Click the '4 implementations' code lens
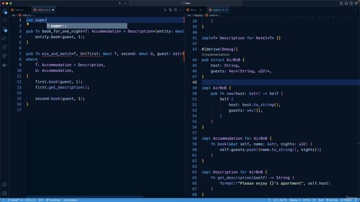 [x=215, y=54]
